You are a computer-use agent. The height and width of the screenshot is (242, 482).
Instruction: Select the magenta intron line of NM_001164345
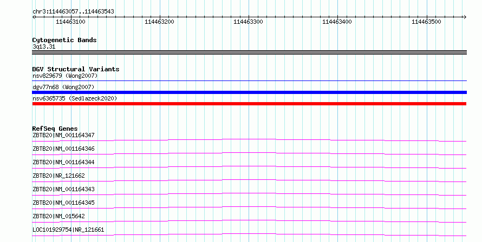point(249,207)
